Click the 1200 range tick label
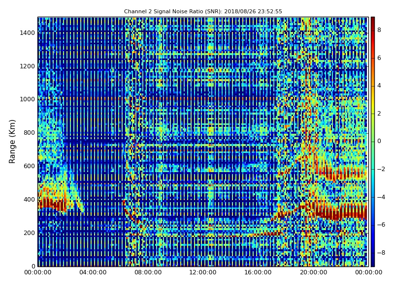This screenshot has height=295, width=394. [28, 66]
